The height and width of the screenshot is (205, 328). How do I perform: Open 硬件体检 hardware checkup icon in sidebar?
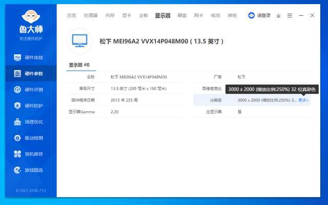(17, 57)
